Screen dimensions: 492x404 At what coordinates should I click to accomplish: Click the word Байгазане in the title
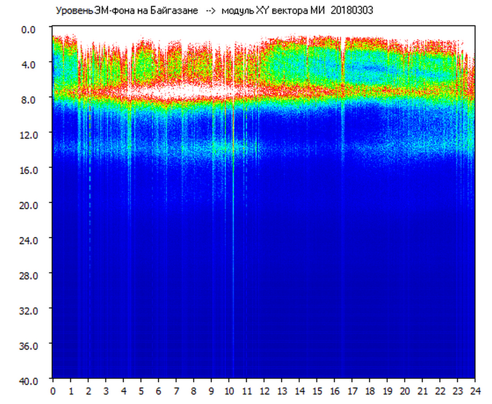(177, 11)
